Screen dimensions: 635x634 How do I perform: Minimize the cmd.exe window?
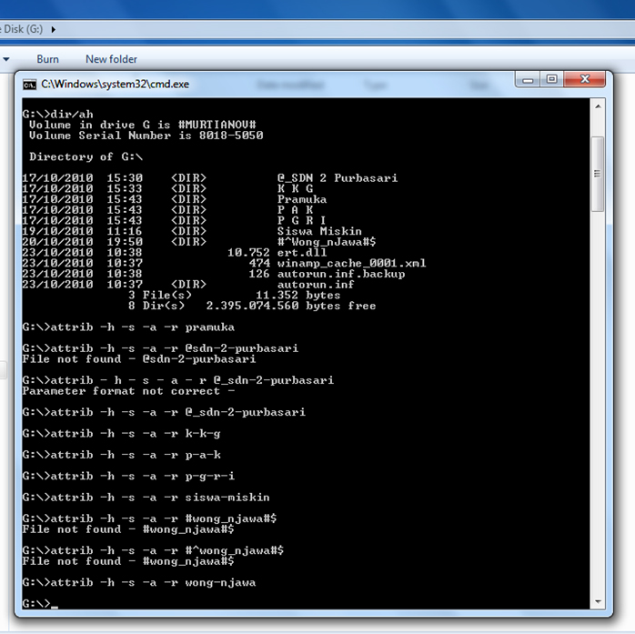click(x=528, y=79)
